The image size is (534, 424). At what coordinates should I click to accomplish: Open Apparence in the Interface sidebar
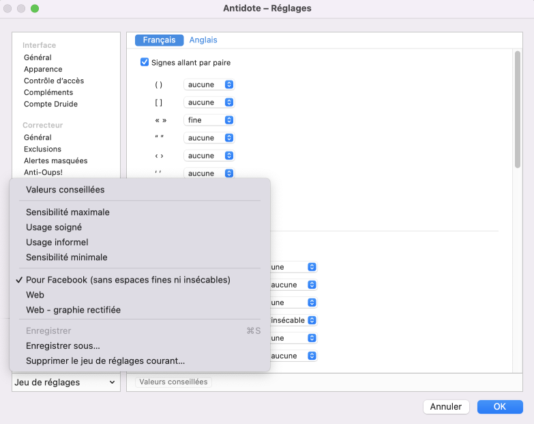[x=43, y=69]
